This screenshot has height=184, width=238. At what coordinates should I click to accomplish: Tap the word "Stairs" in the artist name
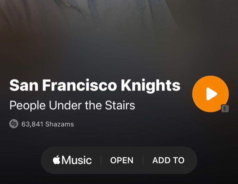coord(120,105)
